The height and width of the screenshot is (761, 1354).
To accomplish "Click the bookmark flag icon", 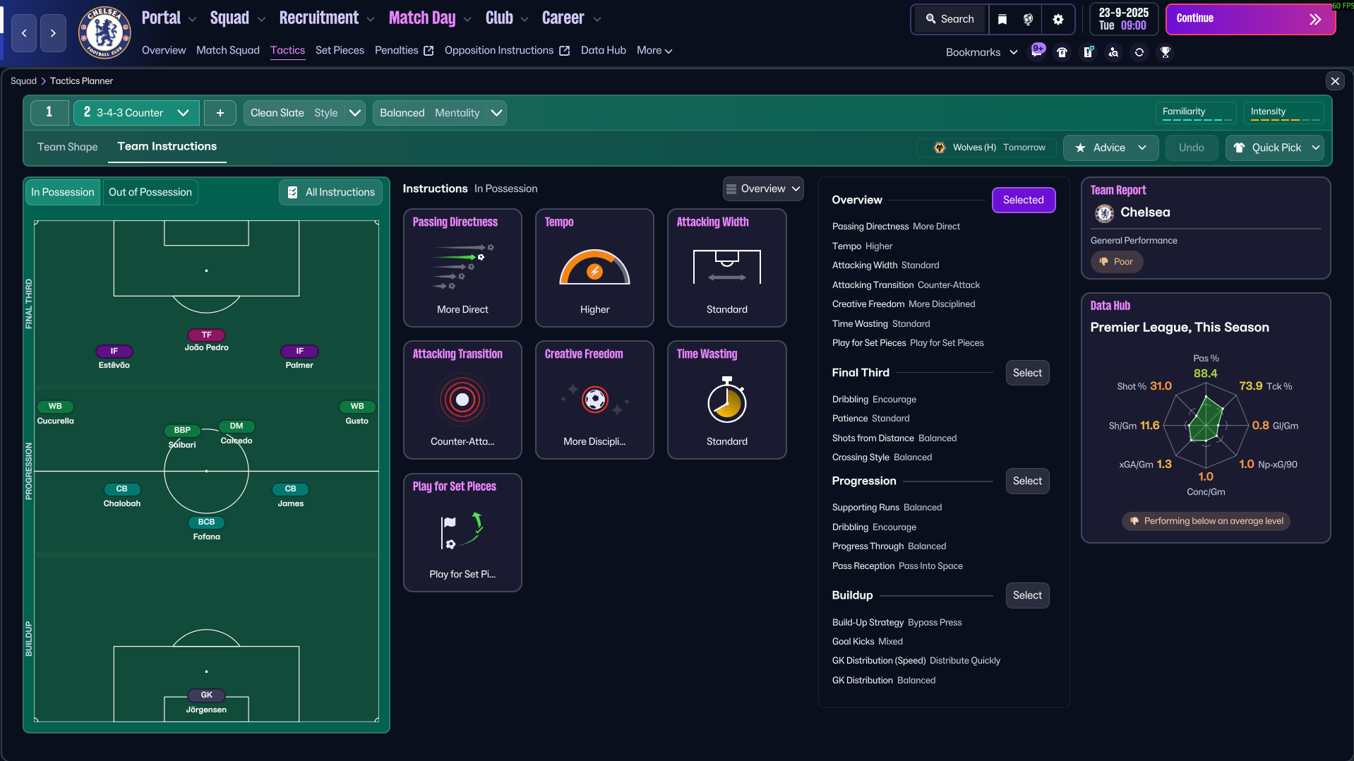I will point(1002,19).
